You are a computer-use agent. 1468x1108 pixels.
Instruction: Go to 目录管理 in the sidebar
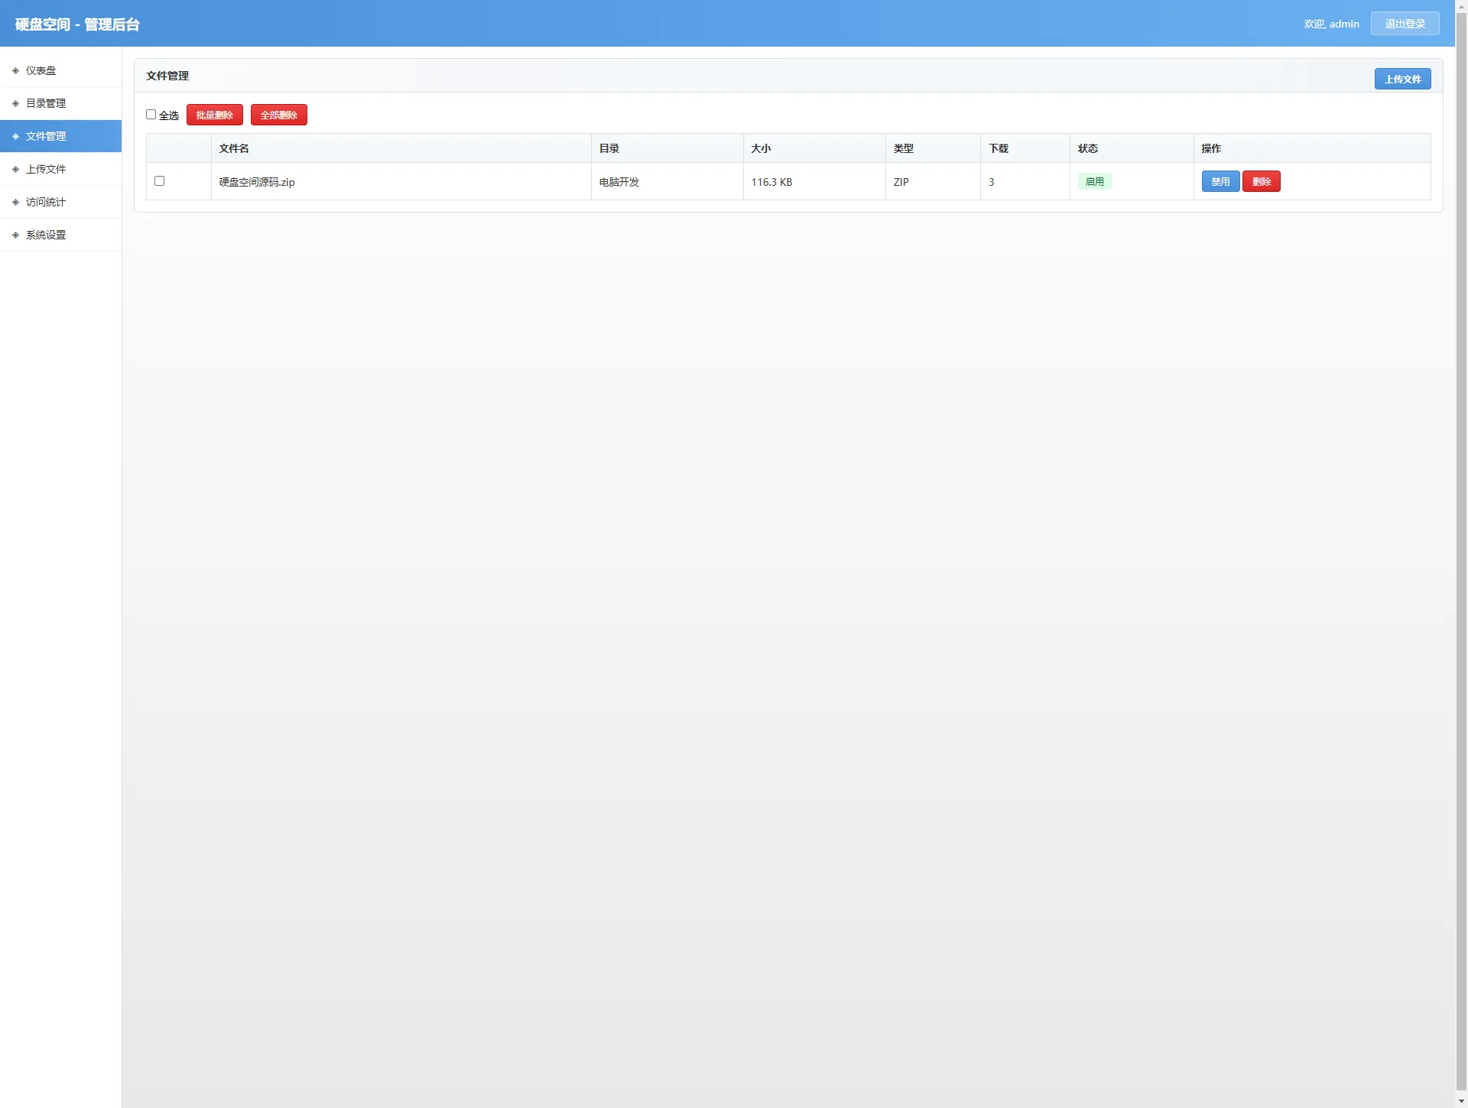(x=46, y=103)
